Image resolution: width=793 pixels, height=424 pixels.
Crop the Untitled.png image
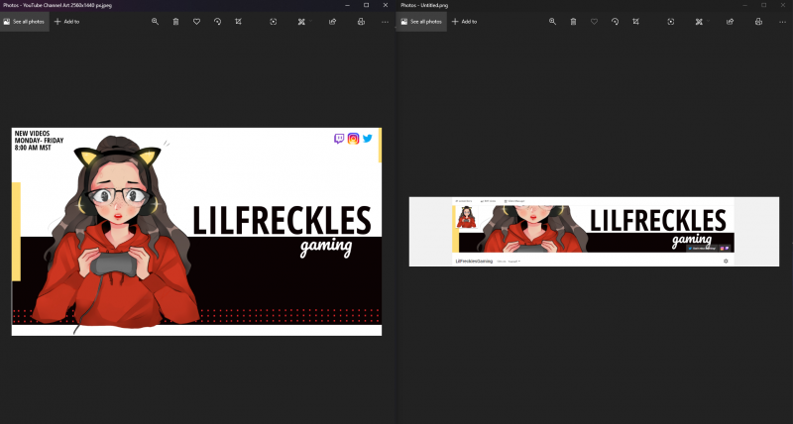tap(635, 21)
